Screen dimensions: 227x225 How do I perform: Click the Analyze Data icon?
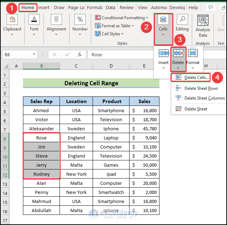(x=203, y=20)
